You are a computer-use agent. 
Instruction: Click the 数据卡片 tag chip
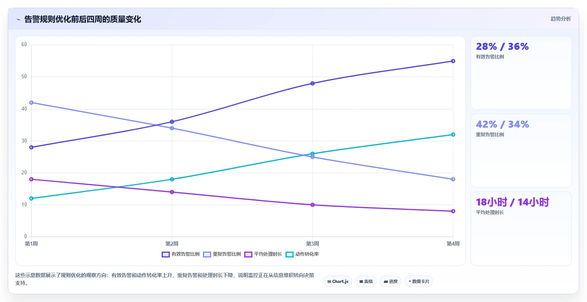click(x=419, y=281)
